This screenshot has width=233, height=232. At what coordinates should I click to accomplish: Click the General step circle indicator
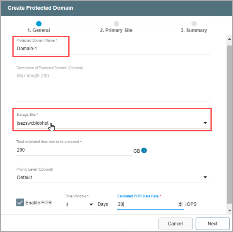(38, 23)
